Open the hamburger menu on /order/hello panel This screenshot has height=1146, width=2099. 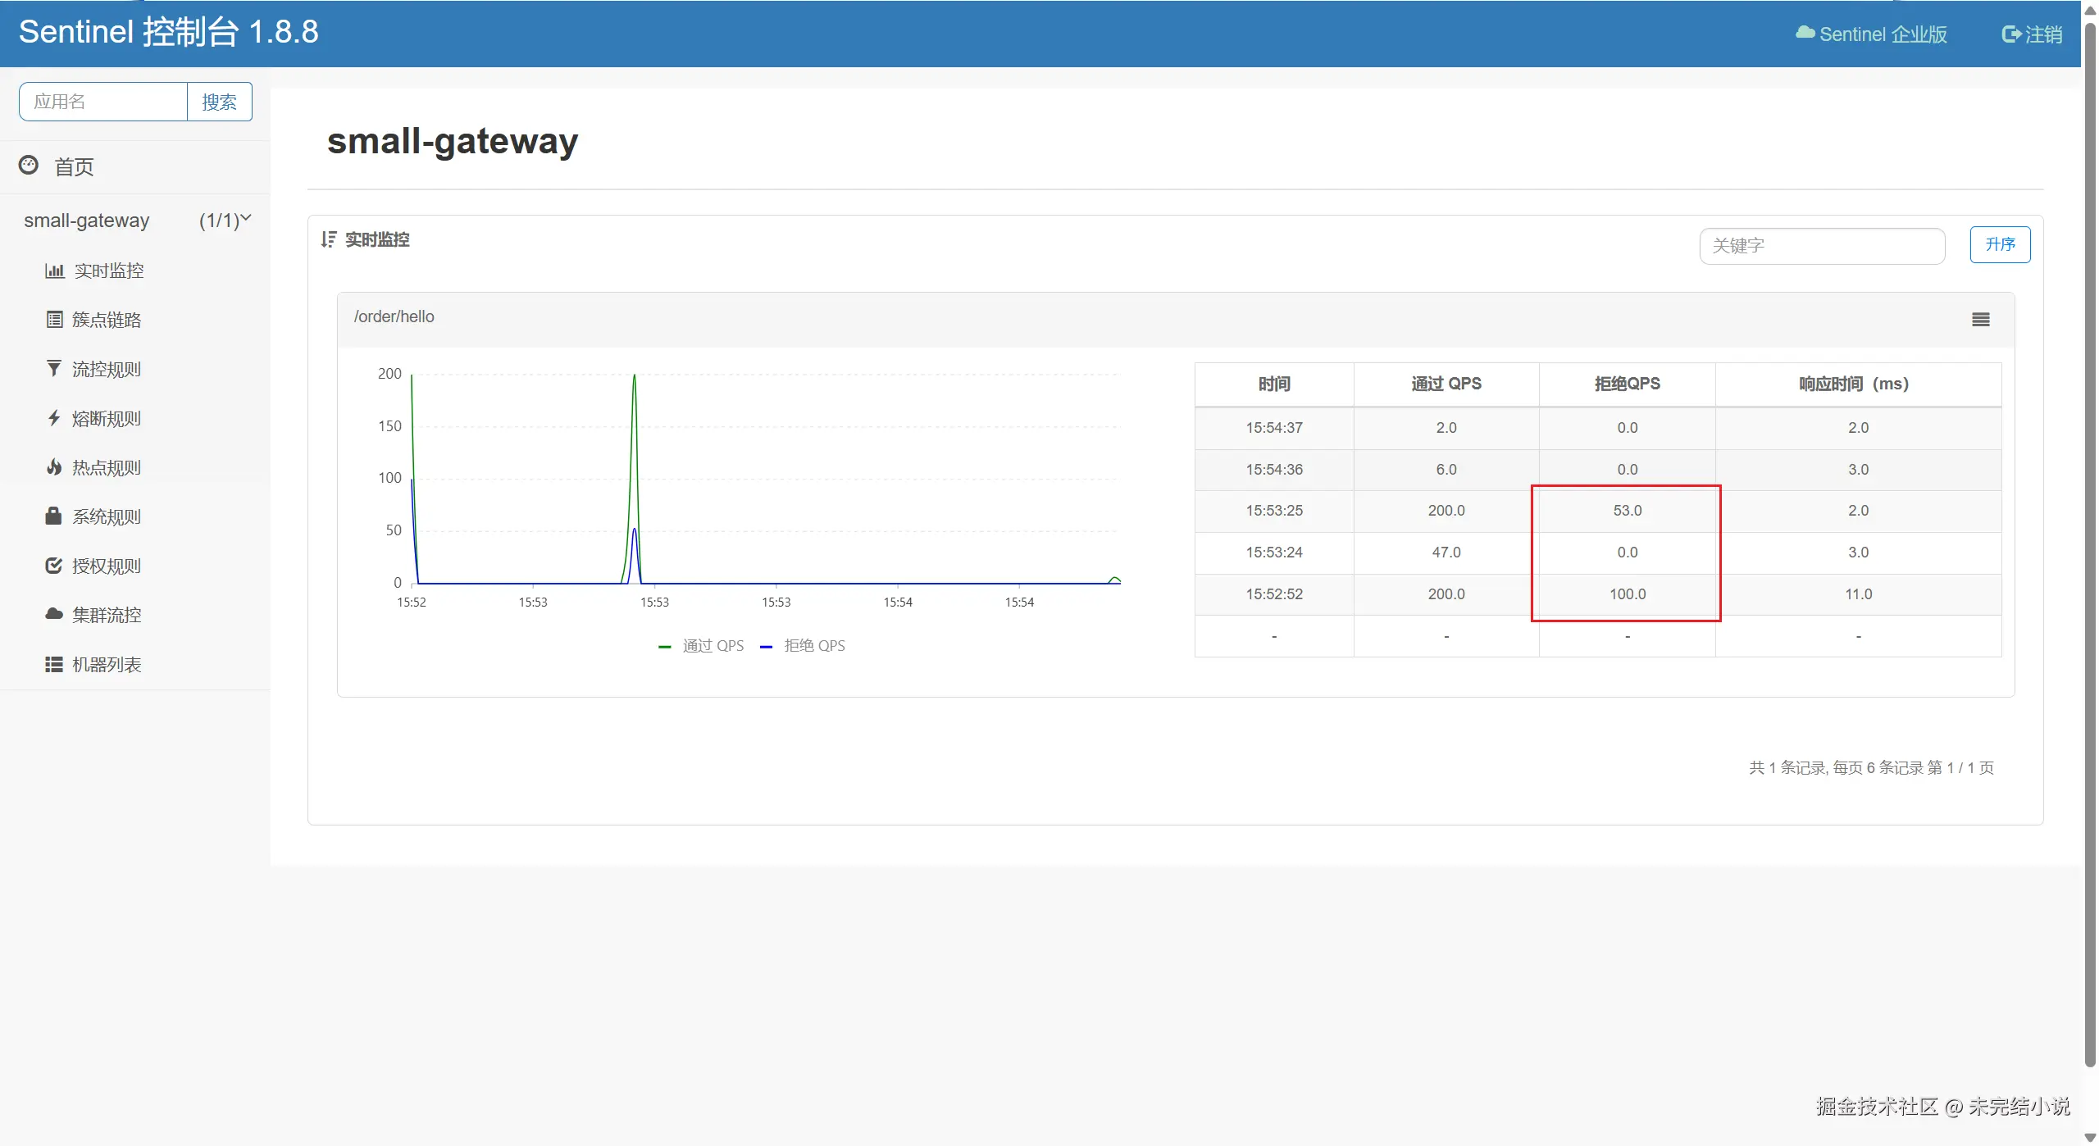pos(1980,320)
